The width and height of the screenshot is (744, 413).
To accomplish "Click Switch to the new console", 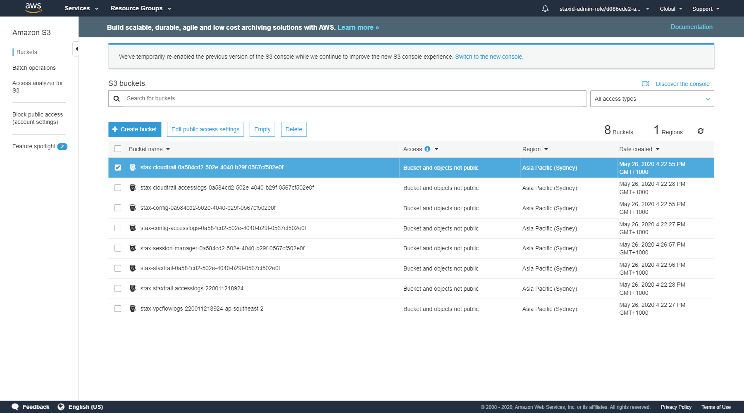I will click(x=489, y=57).
